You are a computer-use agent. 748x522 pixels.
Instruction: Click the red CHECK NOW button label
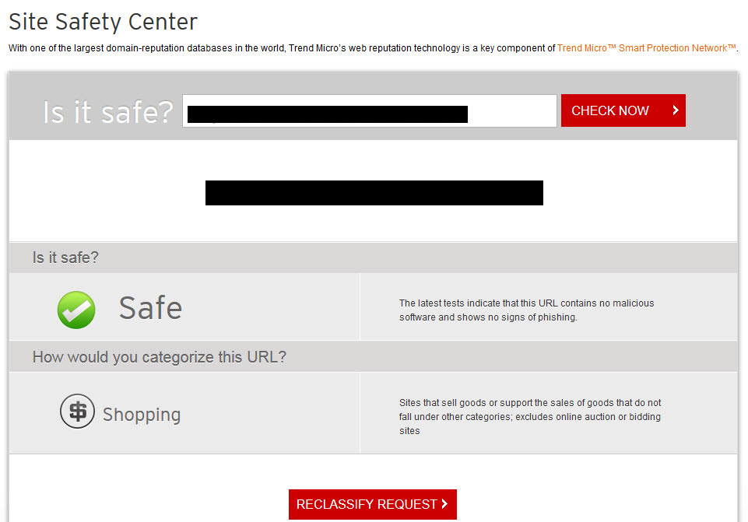pos(609,110)
